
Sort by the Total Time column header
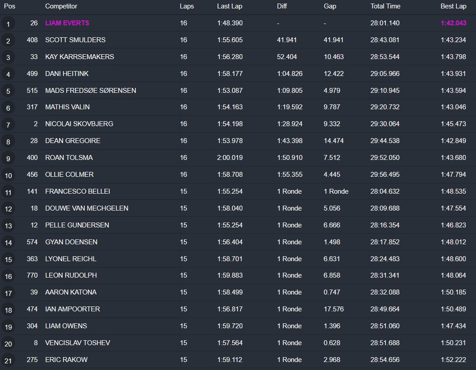385,6
